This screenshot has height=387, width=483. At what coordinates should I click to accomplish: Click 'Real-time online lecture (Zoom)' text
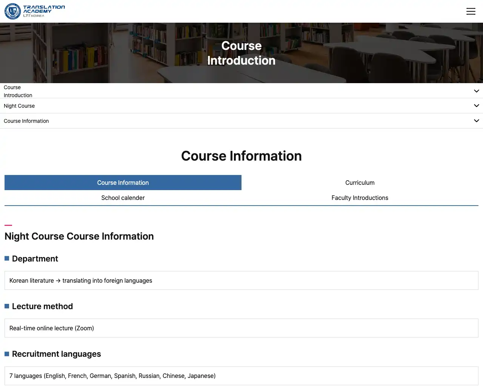click(52, 328)
